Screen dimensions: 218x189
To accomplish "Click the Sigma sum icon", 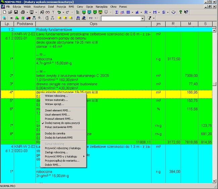I will (116, 12).
